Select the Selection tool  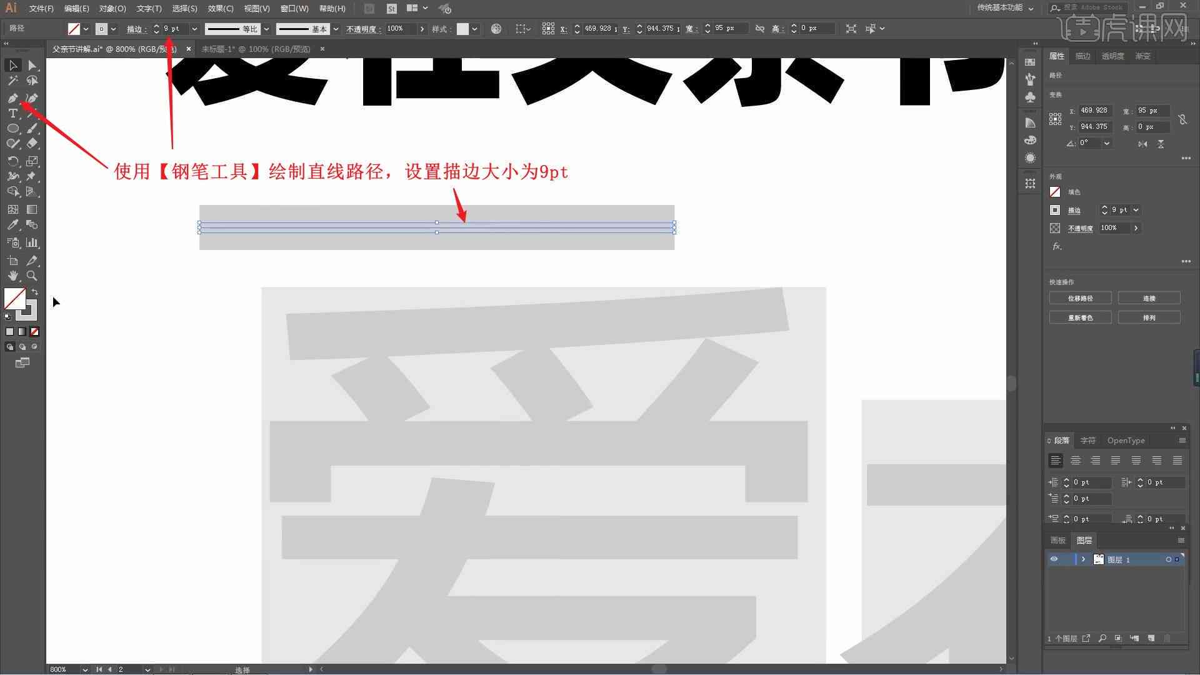[x=11, y=65]
